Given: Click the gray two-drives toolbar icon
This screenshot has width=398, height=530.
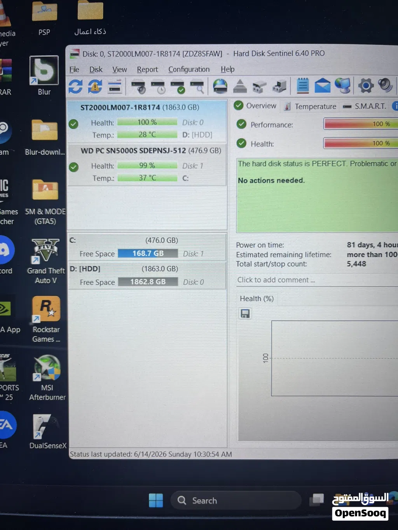Looking at the screenshot, I should pyautogui.click(x=259, y=87).
